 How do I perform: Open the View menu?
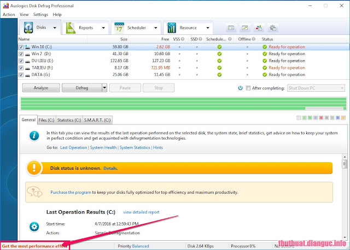(x=24, y=15)
